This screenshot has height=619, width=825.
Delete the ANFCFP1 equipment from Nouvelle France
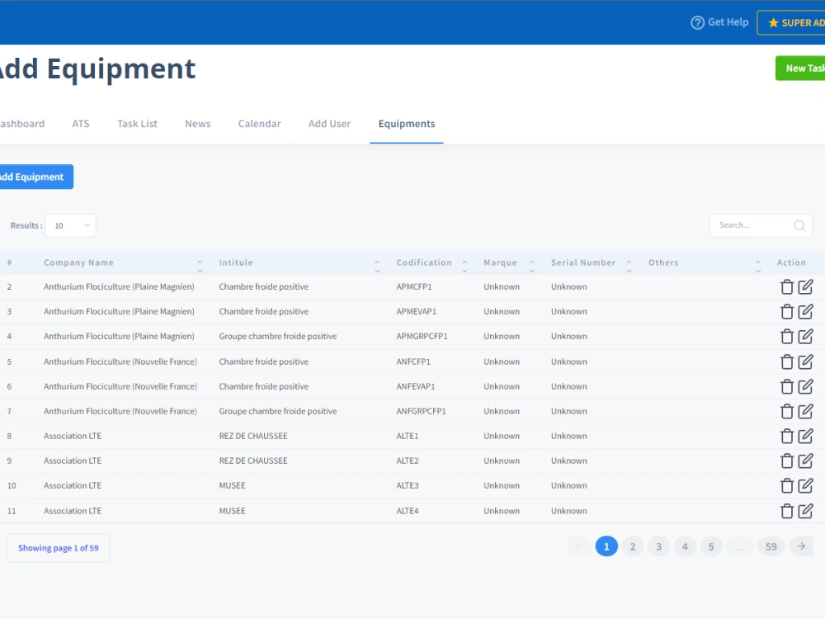click(787, 361)
